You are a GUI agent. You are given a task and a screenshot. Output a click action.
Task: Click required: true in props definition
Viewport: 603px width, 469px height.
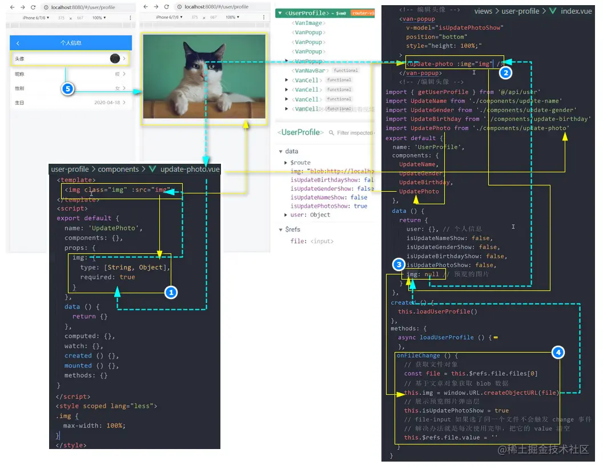coord(108,277)
